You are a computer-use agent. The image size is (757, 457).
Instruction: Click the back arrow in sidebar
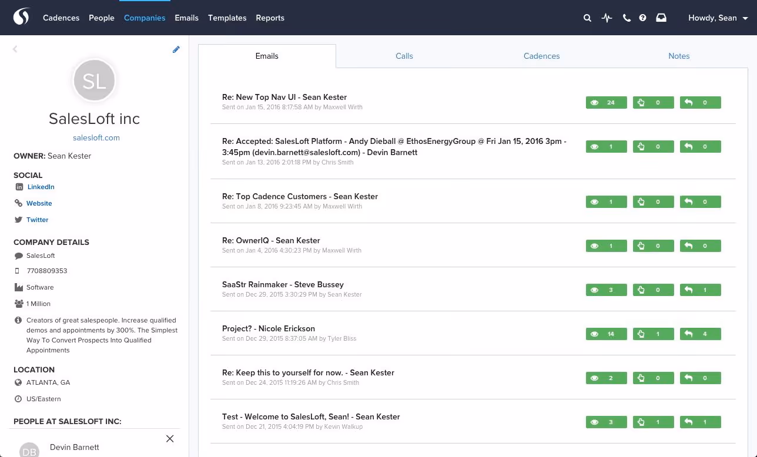[x=15, y=49]
